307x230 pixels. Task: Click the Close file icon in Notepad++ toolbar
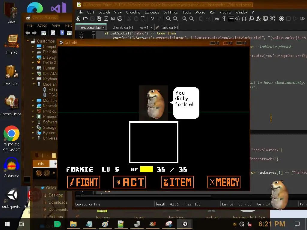pyautogui.click(x=106, y=19)
